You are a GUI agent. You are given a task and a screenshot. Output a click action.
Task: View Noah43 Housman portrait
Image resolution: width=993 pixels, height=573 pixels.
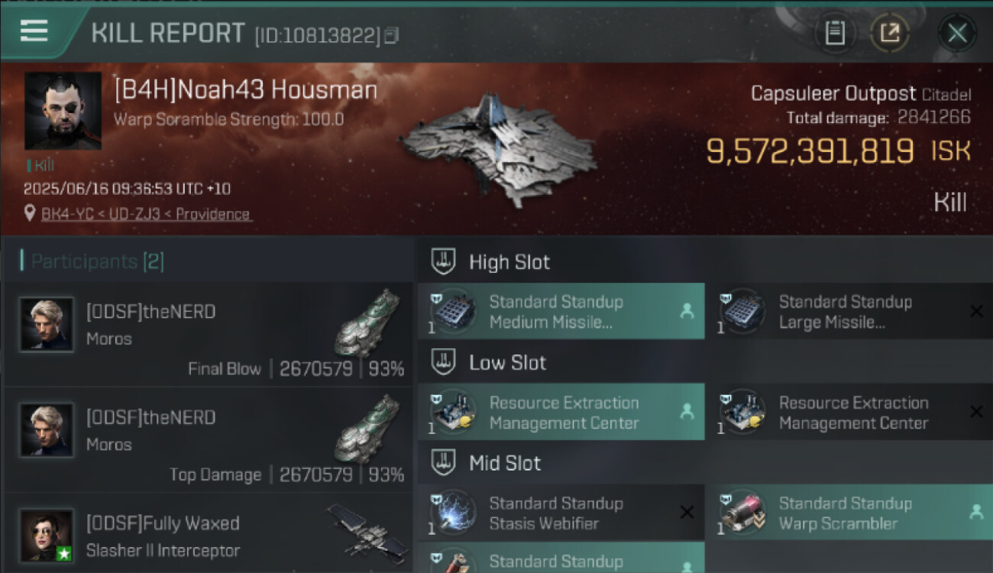click(63, 111)
